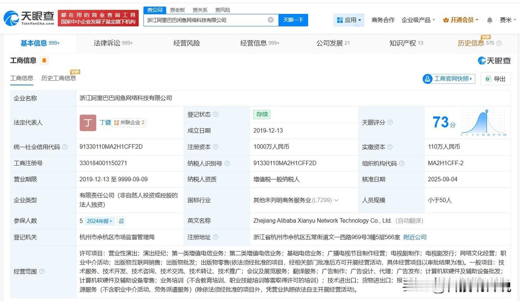The width and height of the screenshot is (520, 301).
Task: Click help icon next to 经营范围
Action: tap(42, 271)
